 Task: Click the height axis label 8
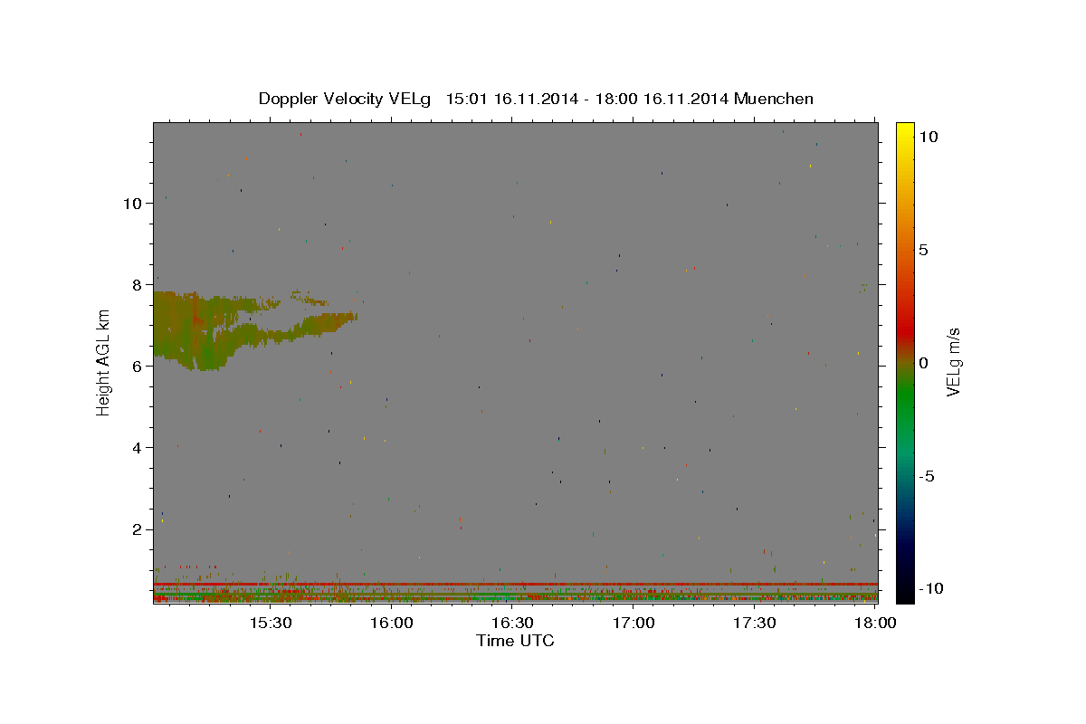pos(138,284)
